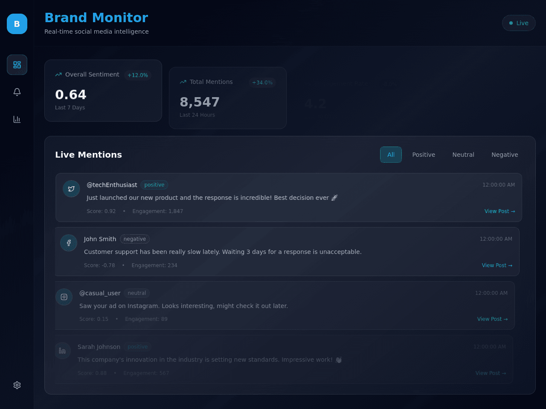This screenshot has width=546, height=409.
Task: Click 'Score: 0.88' text
Action: [92, 373]
